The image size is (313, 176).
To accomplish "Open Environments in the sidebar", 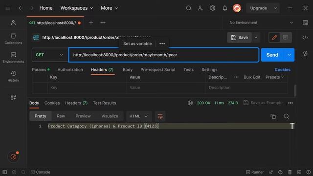I will click(13, 58).
